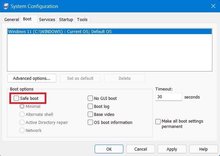
Task: Toggle OS boot information checkbox
Action: click(90, 122)
